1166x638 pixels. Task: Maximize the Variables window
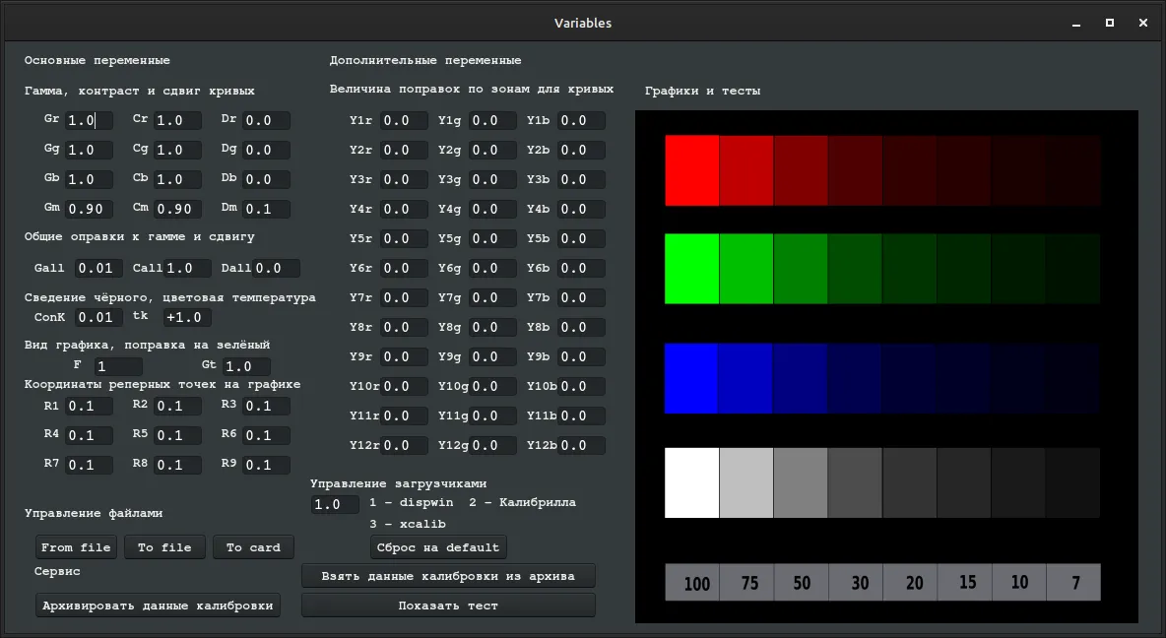pyautogui.click(x=1110, y=23)
